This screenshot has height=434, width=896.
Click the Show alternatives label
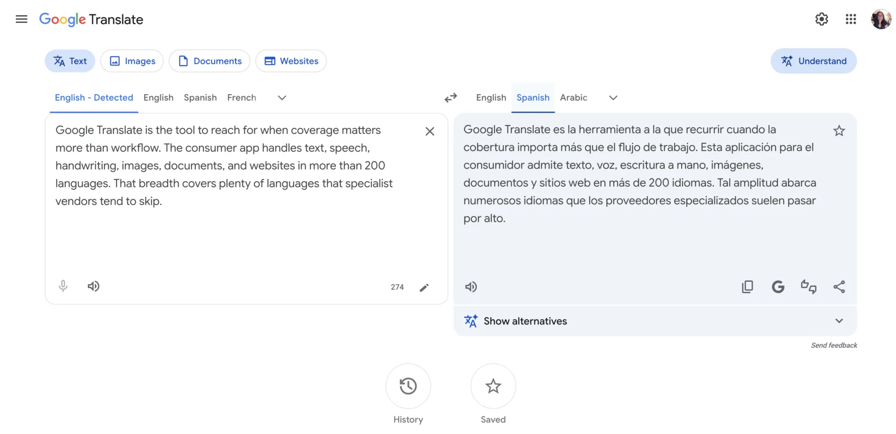[525, 321]
